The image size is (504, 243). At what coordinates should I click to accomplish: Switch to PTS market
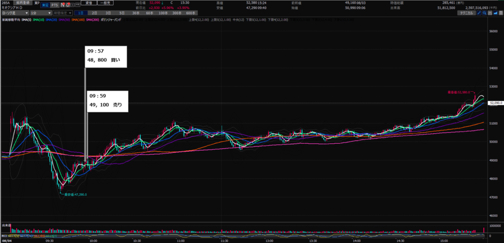coord(54,5)
